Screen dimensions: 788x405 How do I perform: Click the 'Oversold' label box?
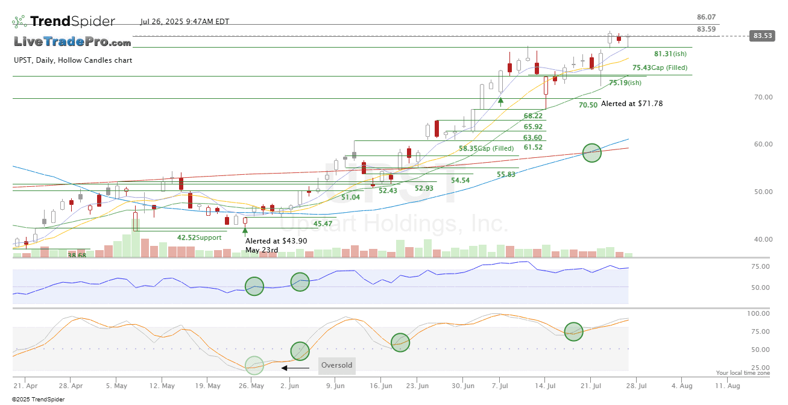click(x=336, y=365)
